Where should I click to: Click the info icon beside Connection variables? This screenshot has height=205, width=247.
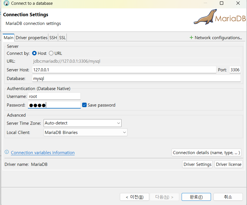click(7, 152)
